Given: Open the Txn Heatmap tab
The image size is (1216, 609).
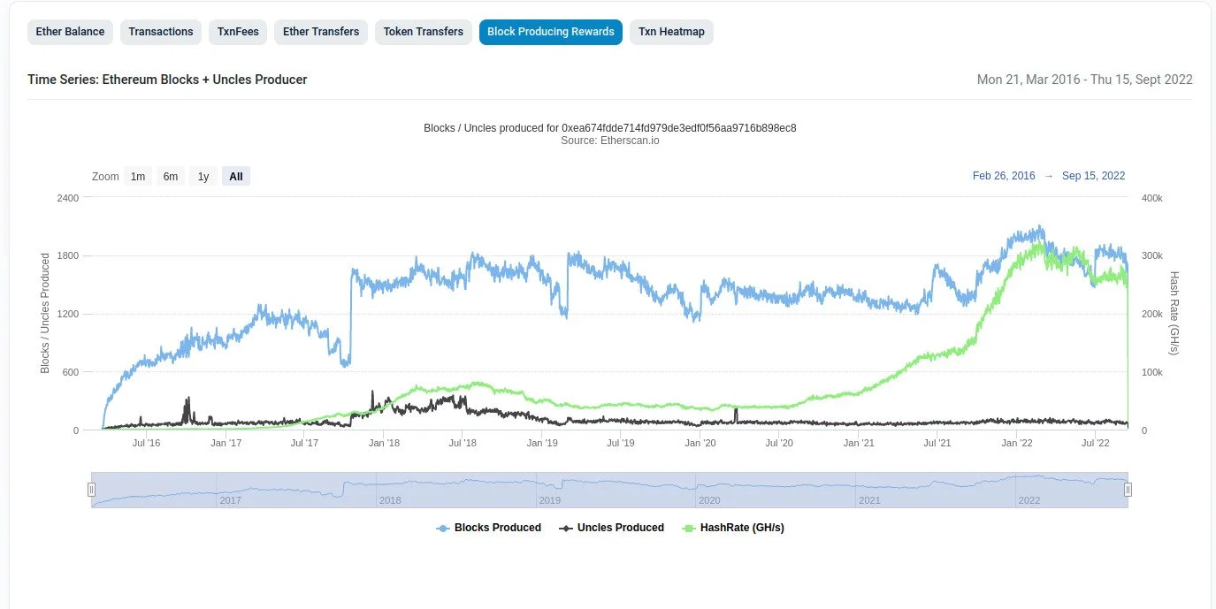Looking at the screenshot, I should (x=671, y=32).
